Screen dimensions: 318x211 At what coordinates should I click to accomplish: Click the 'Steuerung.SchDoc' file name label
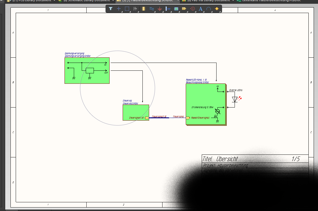tap(130, 103)
